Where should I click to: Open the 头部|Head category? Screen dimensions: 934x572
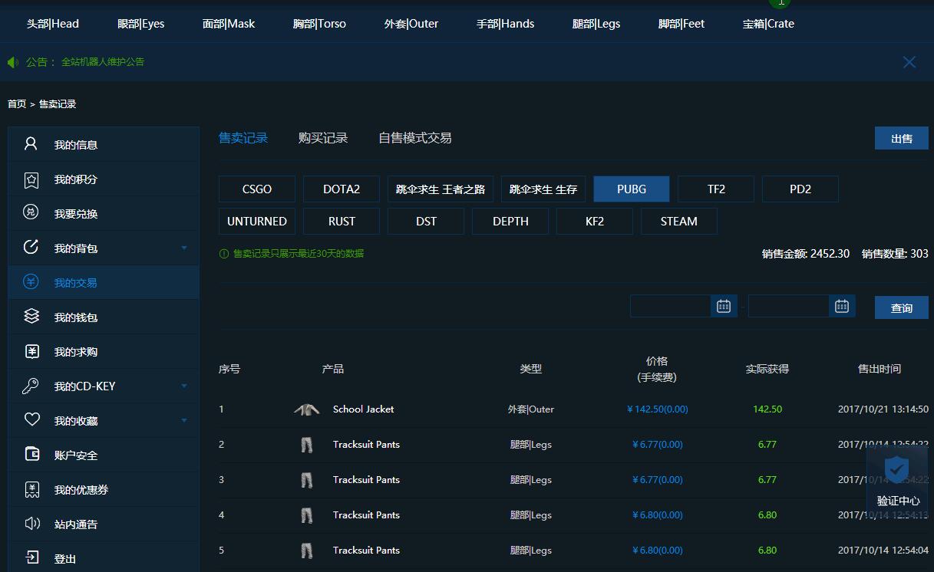pyautogui.click(x=53, y=24)
